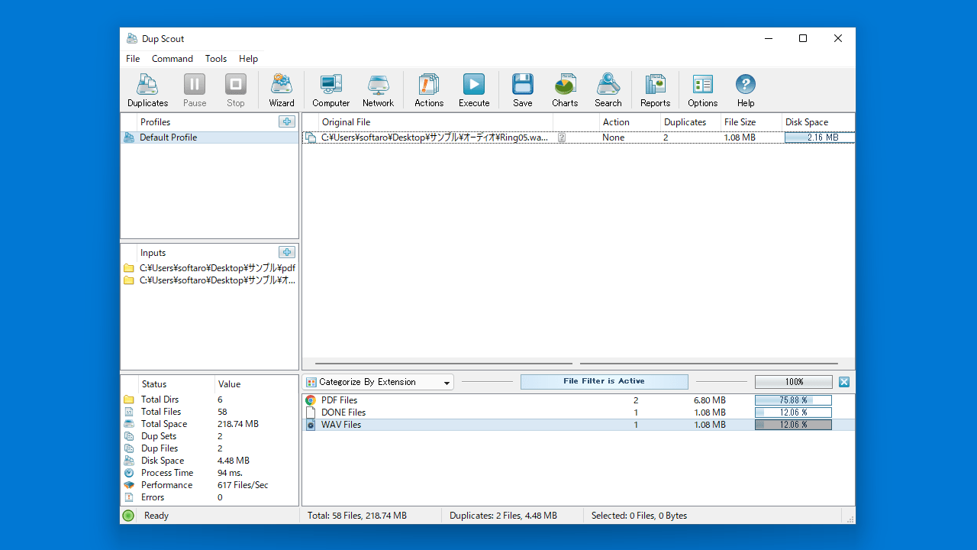Screen dimensions: 977x550
Task: Open the Tools menu
Action: click(216, 59)
